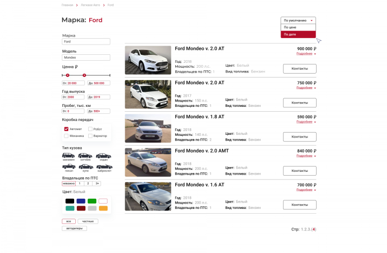Pick the orange color swatch
Image resolution: width=387 pixels, height=253 pixels.
point(103,208)
